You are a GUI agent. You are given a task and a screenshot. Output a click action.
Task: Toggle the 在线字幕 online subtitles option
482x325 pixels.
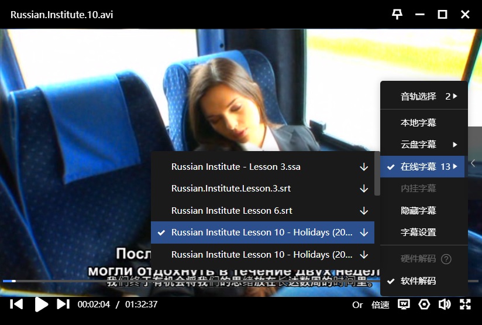point(418,167)
